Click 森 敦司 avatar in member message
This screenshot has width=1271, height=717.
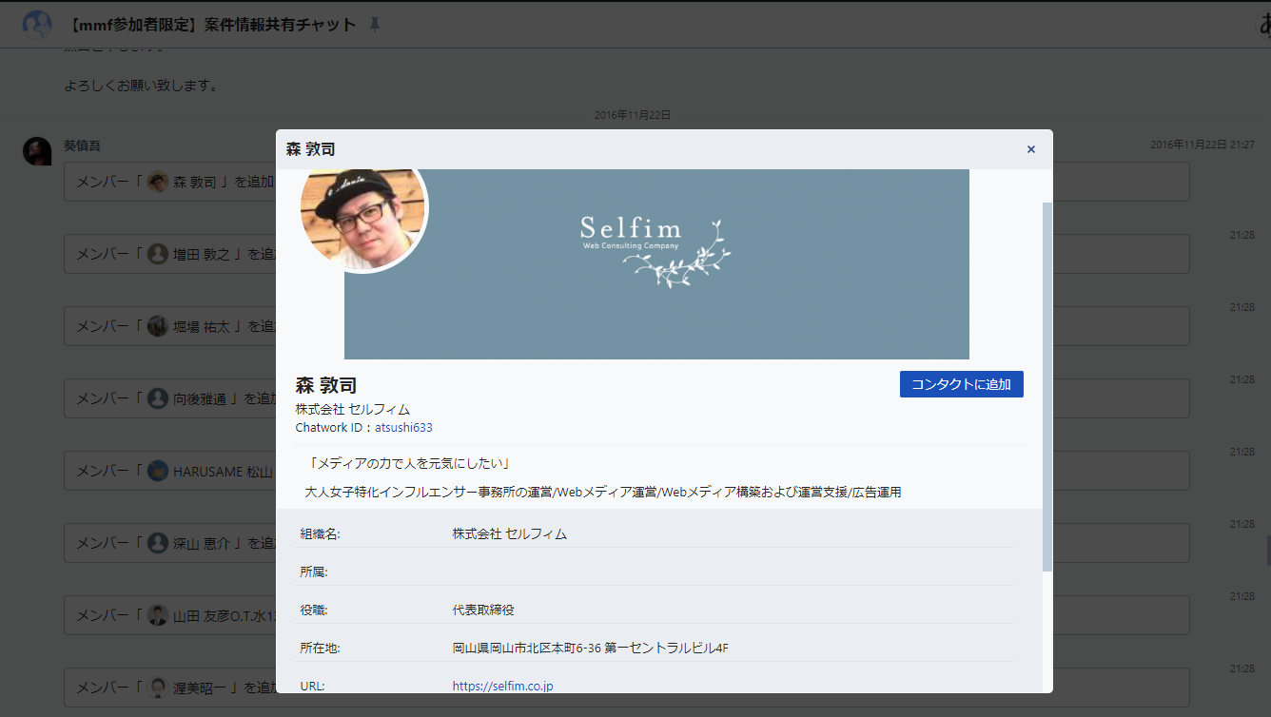158,182
